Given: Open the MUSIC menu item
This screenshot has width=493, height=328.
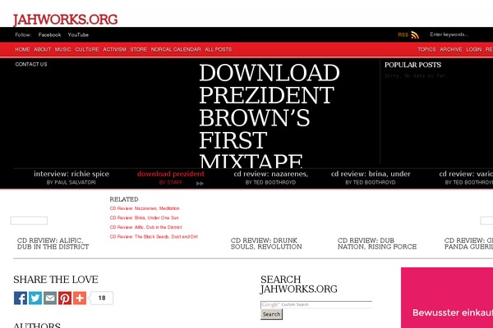Looking at the screenshot, I should pyautogui.click(x=63, y=49).
